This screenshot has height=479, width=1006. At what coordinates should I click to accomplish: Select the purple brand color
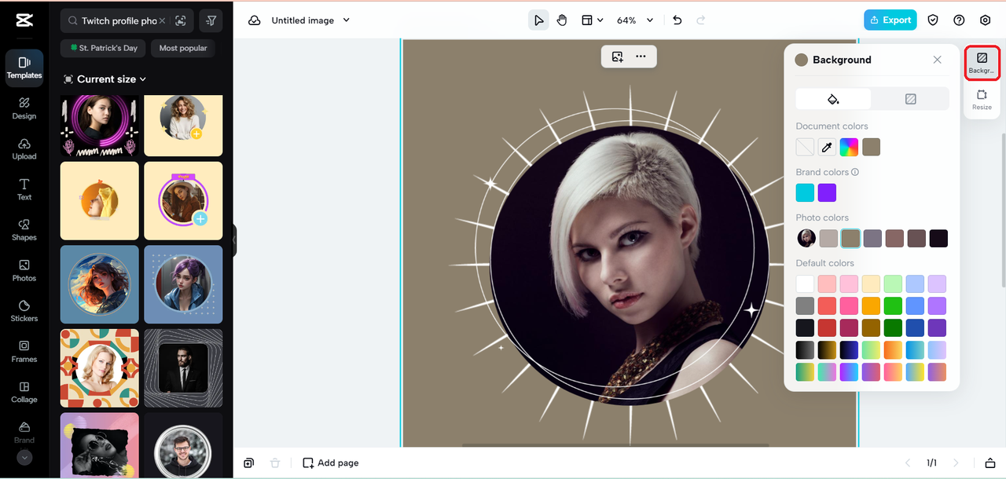click(x=827, y=192)
